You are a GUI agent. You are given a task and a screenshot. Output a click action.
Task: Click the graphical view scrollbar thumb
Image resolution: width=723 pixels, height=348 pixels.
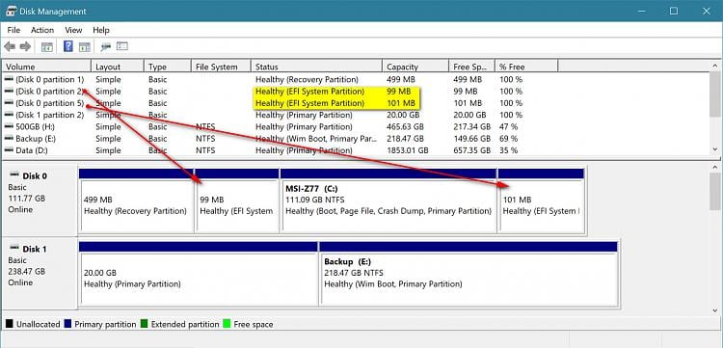click(x=715, y=191)
